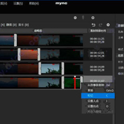
Task: Open storyboard settings gear icon
Action: [108, 25]
